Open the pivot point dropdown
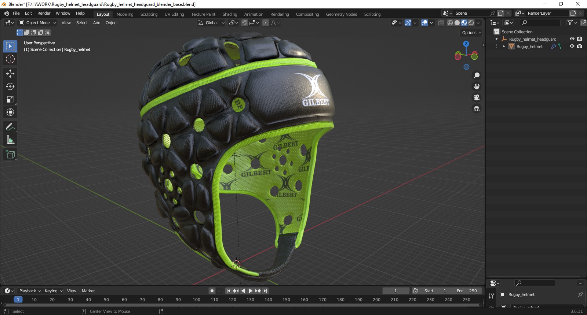 coord(233,23)
